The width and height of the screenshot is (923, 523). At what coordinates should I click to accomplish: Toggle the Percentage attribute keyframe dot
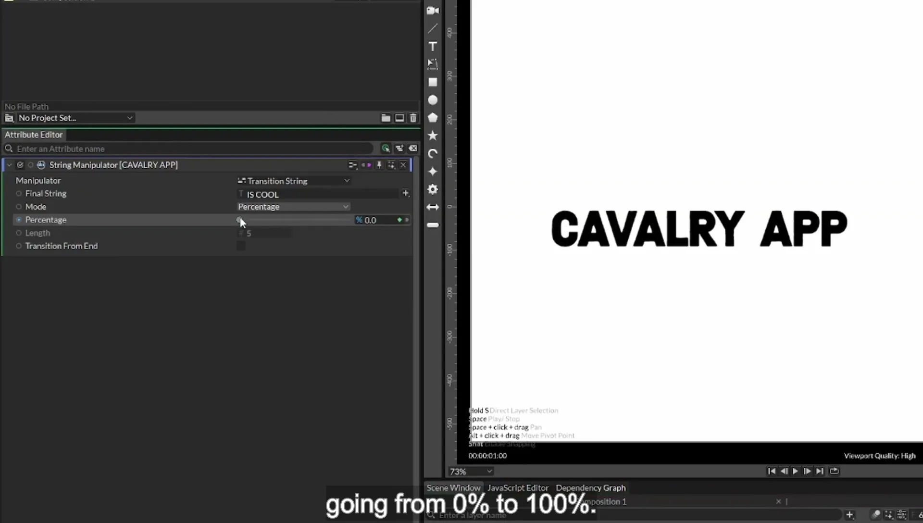(19, 220)
